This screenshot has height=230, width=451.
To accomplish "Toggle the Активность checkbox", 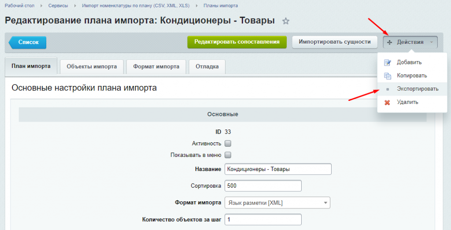I will click(x=228, y=143).
